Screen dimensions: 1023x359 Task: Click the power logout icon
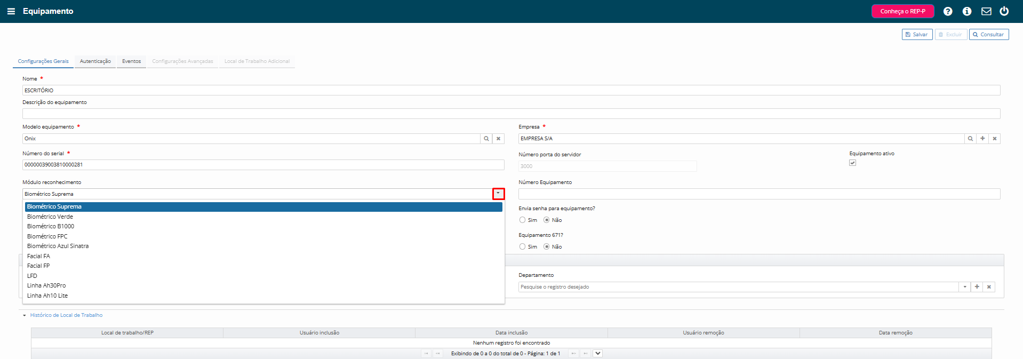point(1004,11)
